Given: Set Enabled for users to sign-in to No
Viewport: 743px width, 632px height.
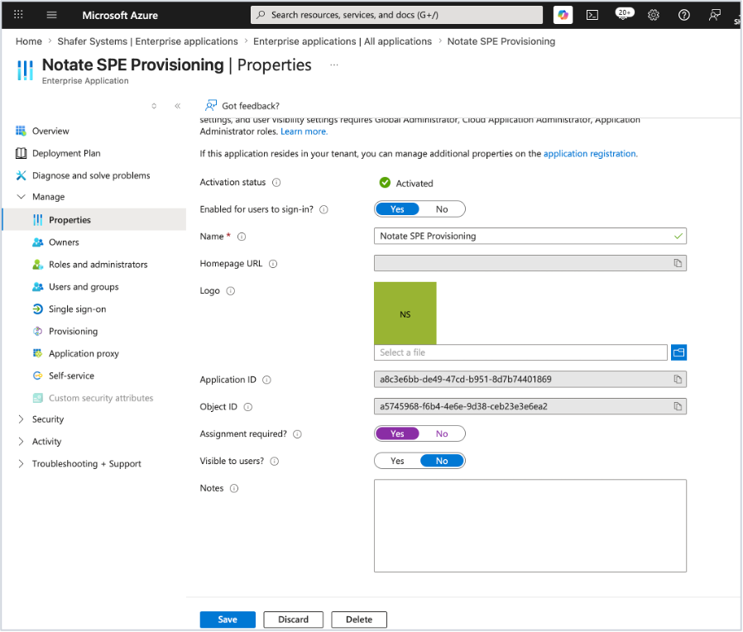Looking at the screenshot, I should click(x=442, y=209).
